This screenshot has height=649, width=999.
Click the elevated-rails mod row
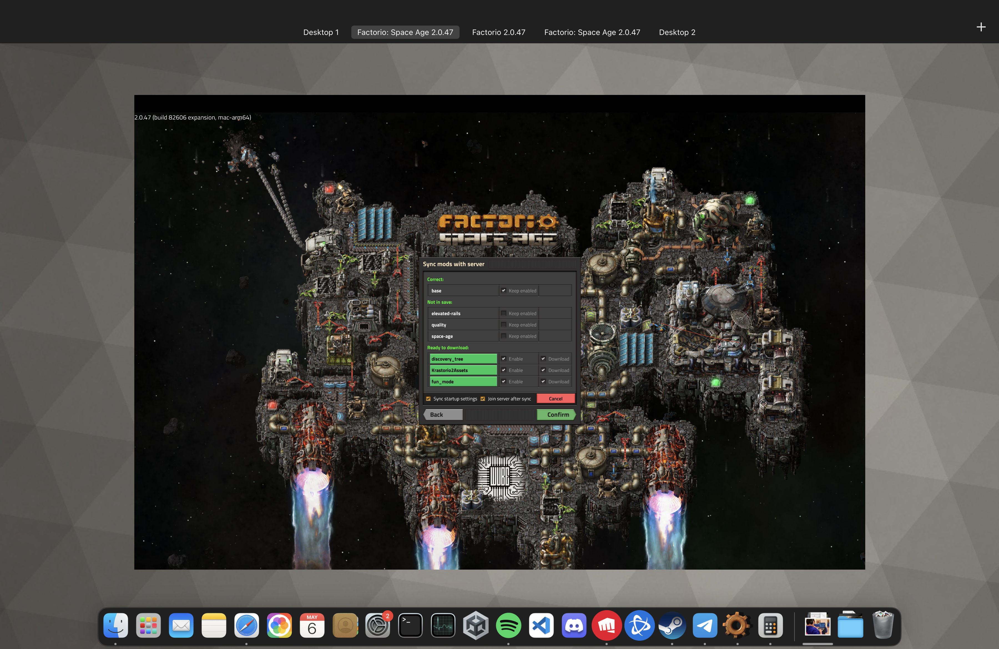(x=500, y=313)
